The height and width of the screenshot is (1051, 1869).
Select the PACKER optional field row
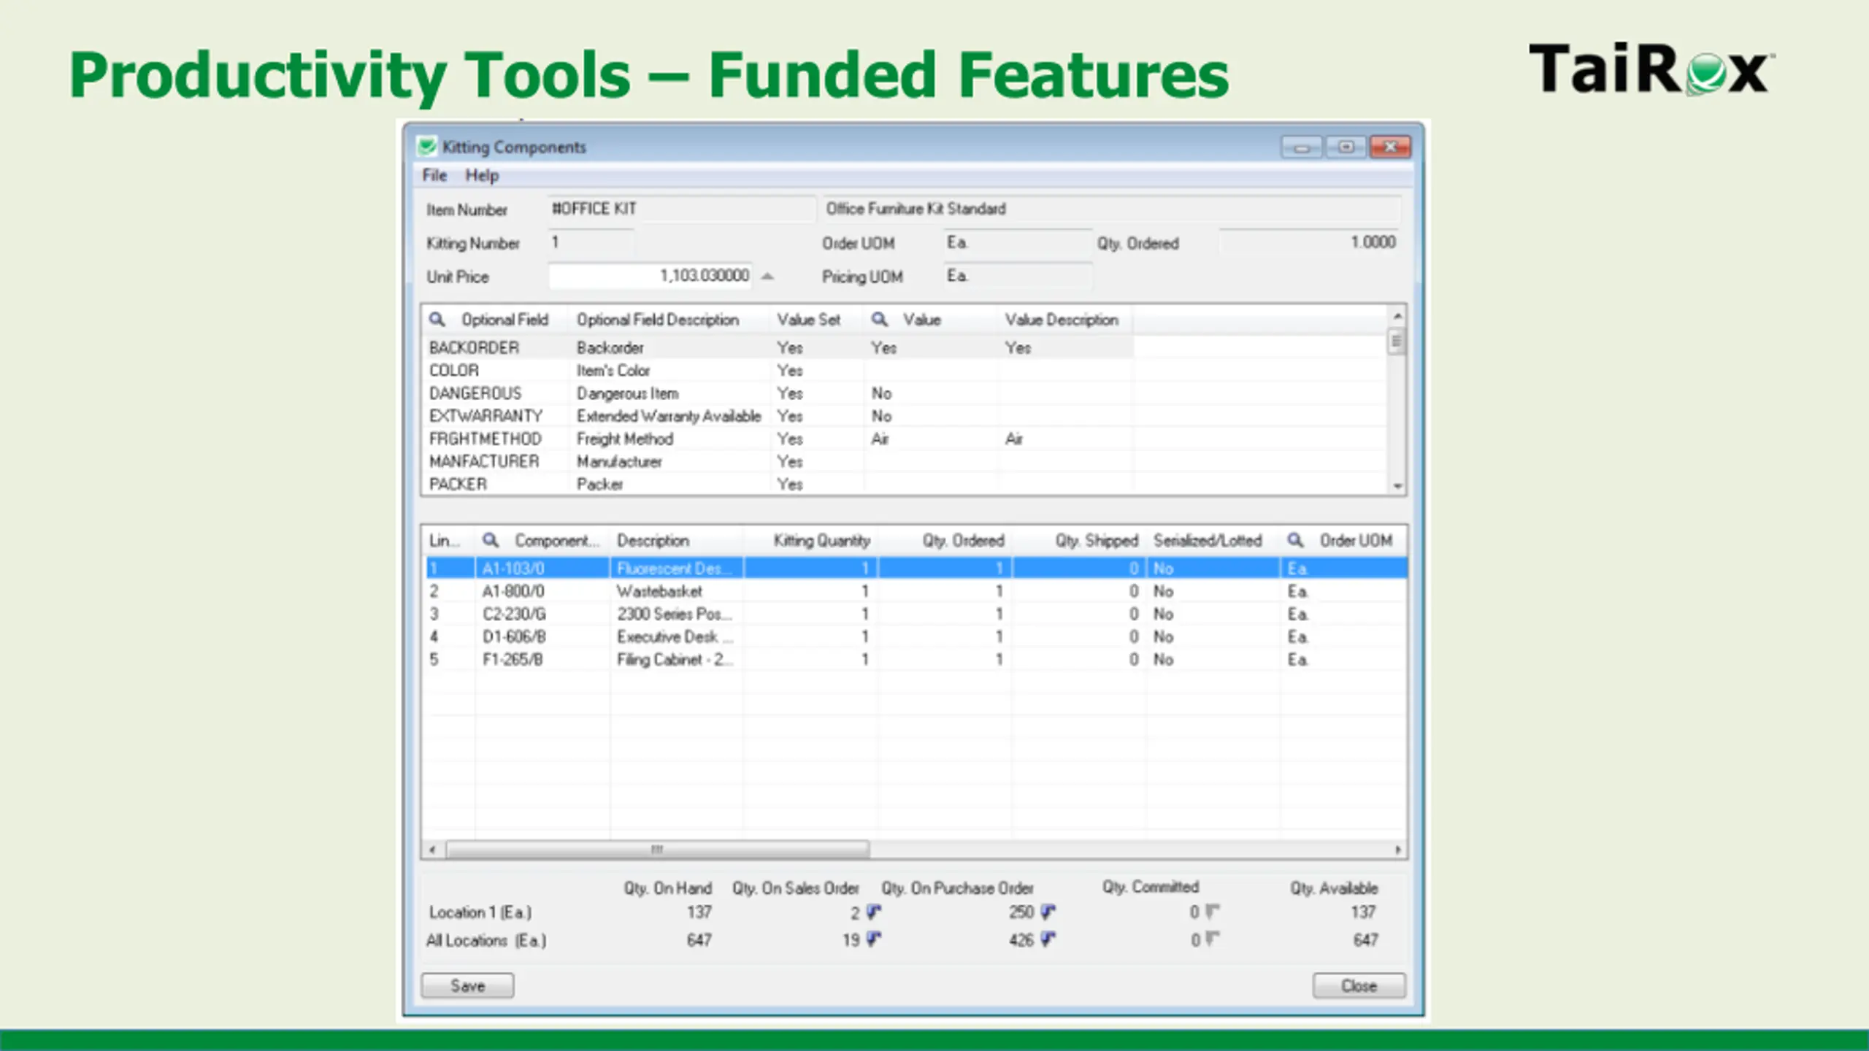click(778, 484)
